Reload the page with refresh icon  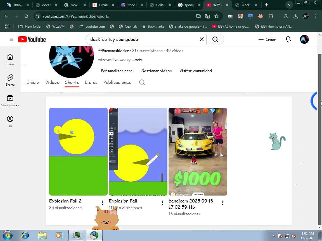pos(26,16)
